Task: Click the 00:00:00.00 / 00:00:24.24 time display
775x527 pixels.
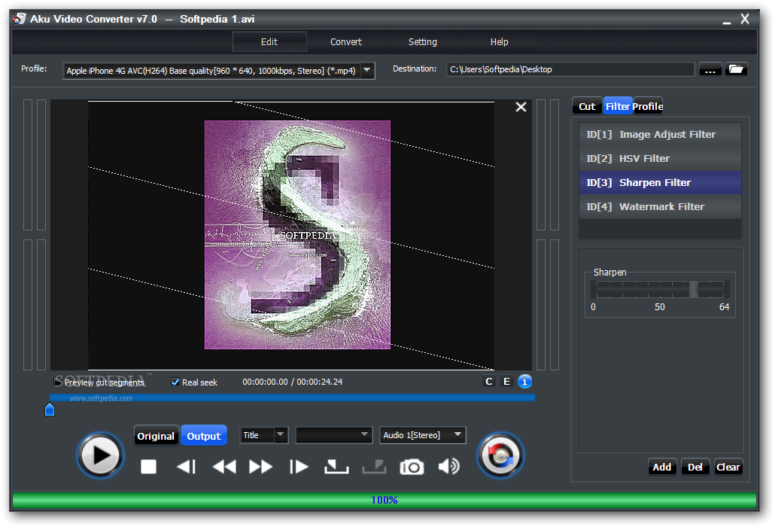Action: pyautogui.click(x=292, y=382)
